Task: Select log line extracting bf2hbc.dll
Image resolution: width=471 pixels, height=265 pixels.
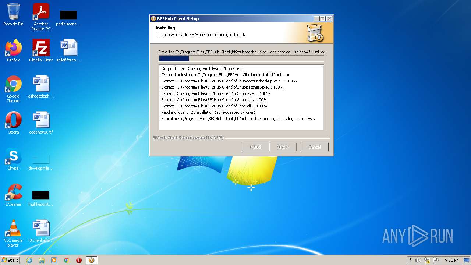Action: click(214, 106)
